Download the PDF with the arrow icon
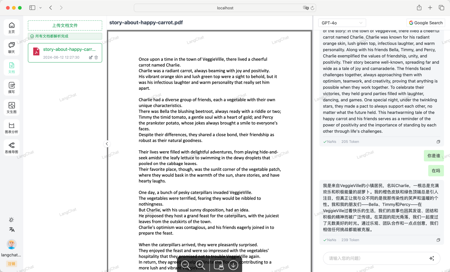The height and width of the screenshot is (272, 450). point(233,265)
